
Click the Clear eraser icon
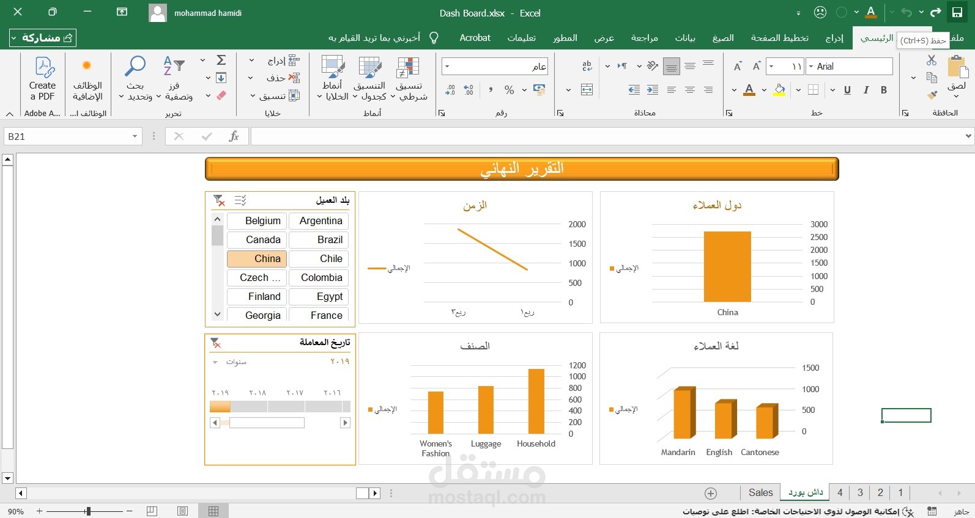[221, 95]
